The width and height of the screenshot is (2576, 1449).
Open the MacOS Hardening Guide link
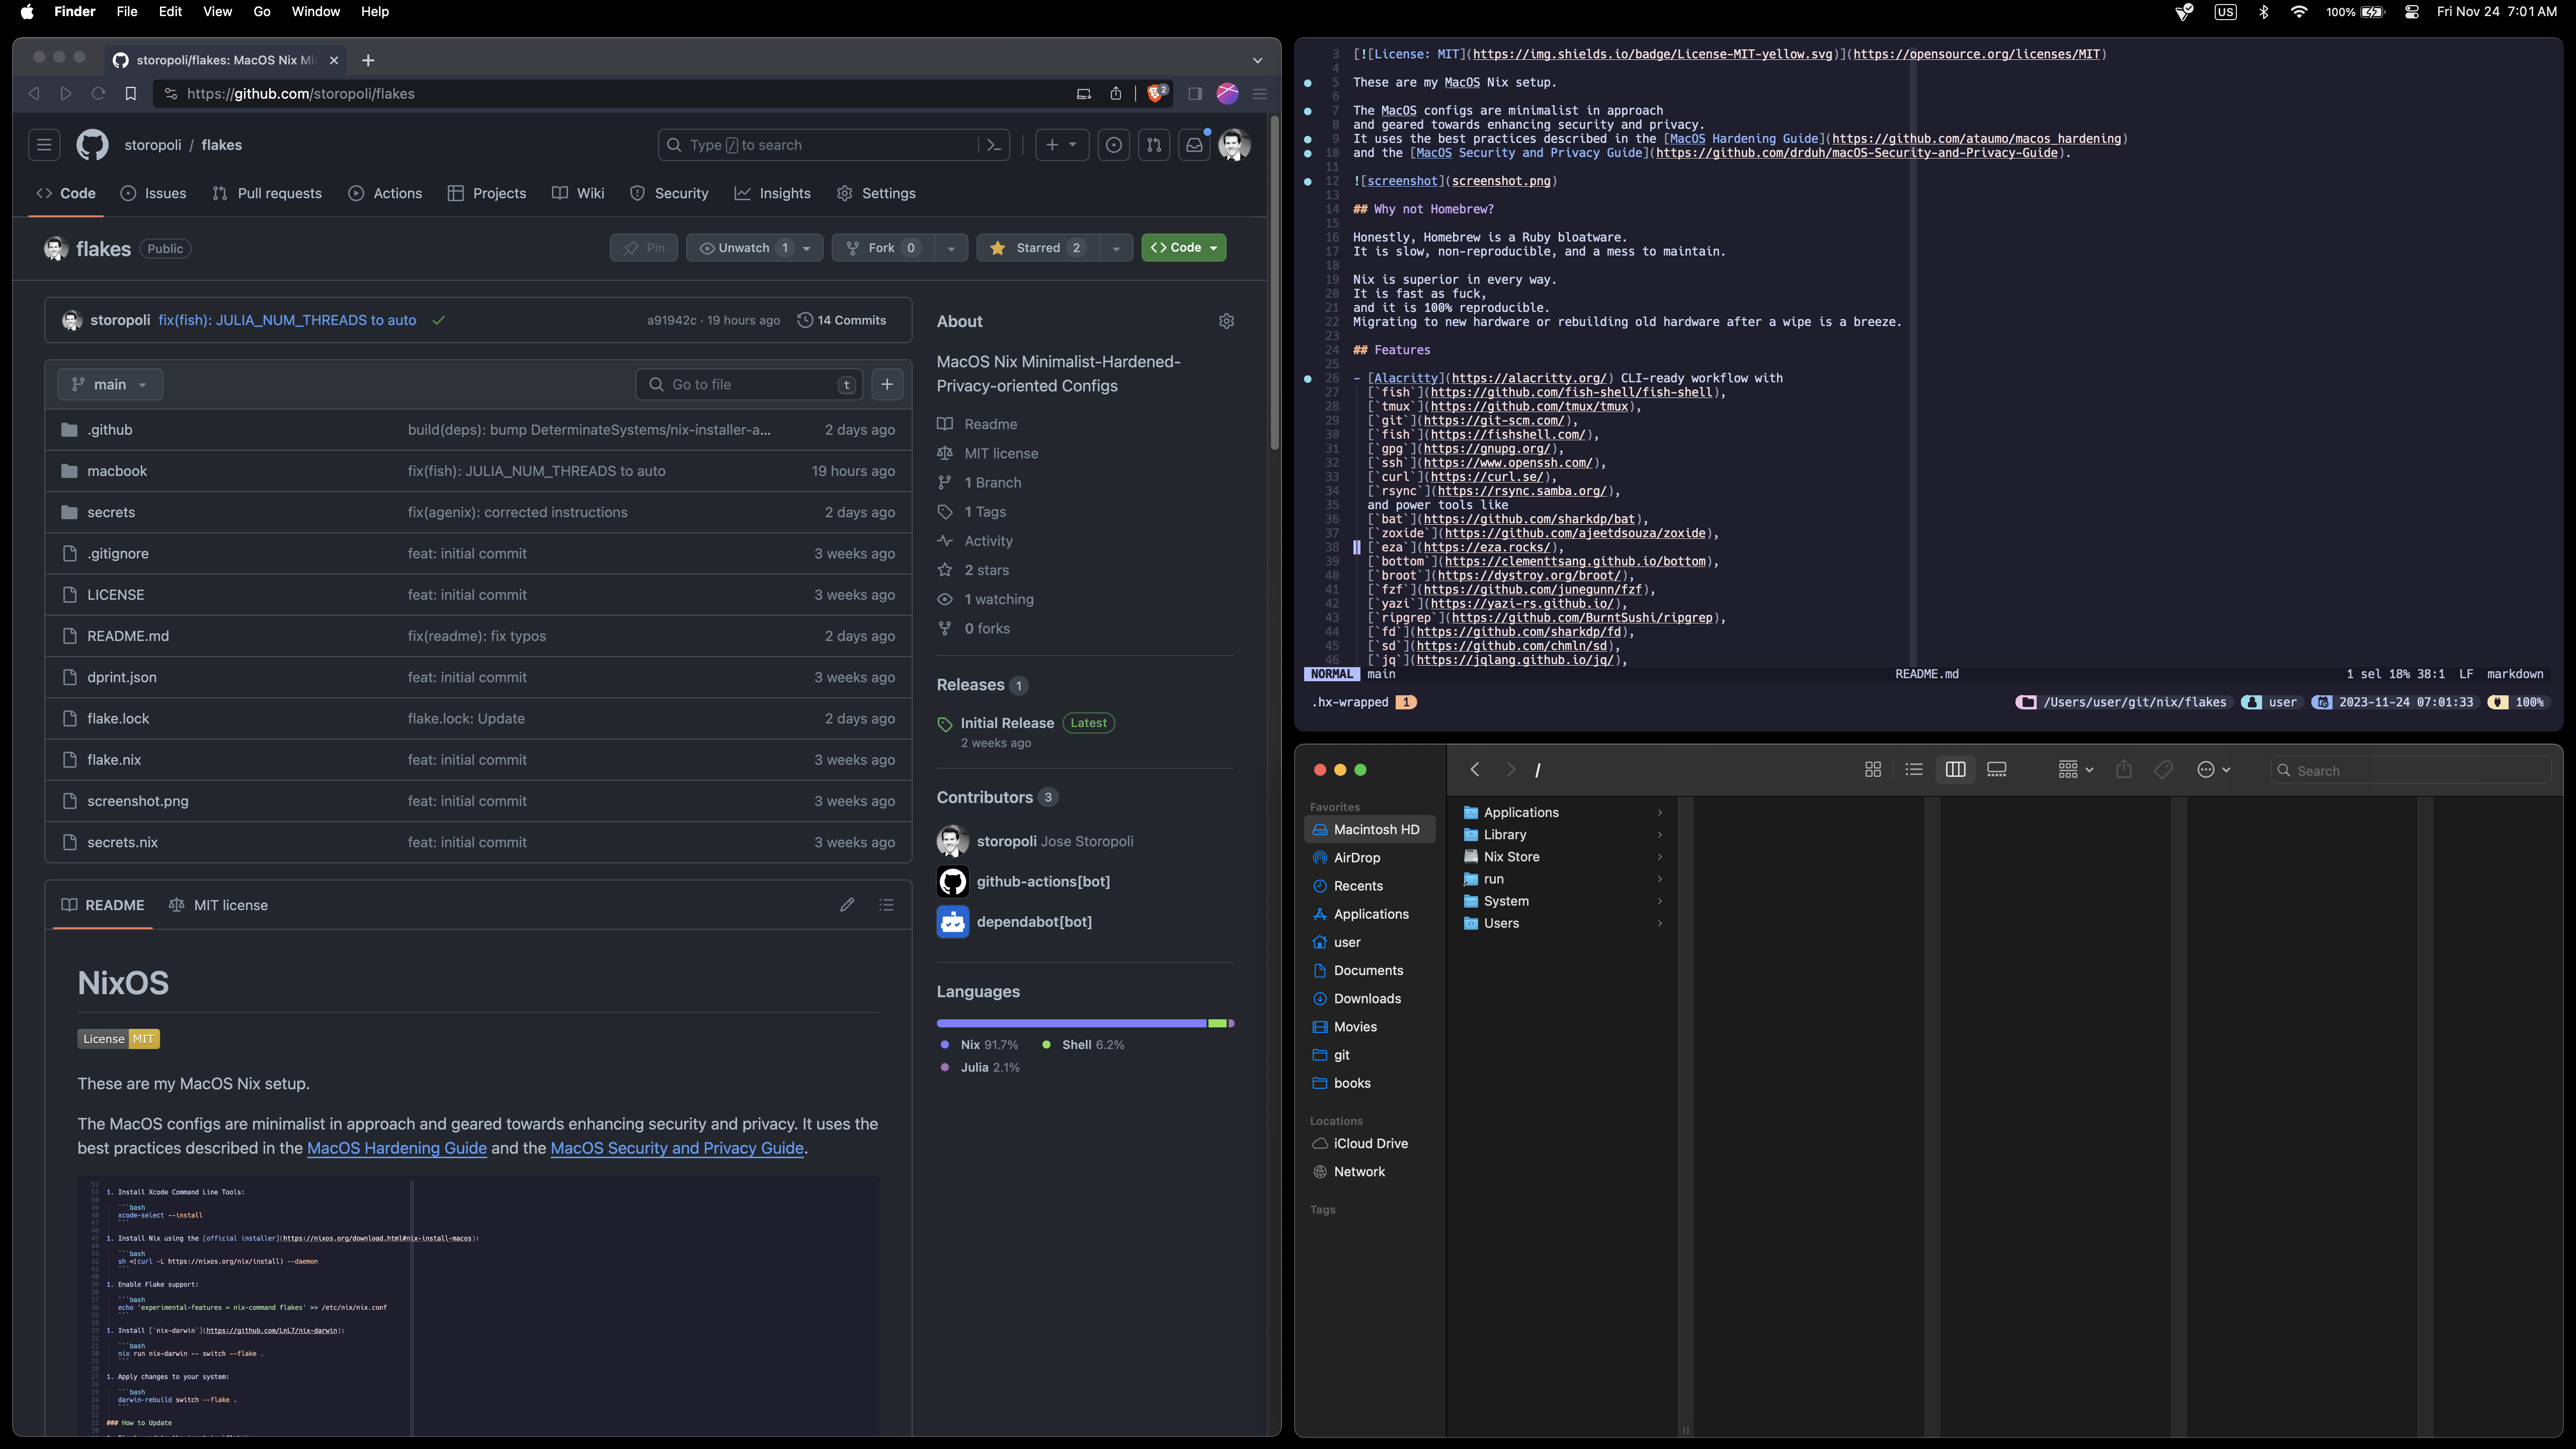click(396, 1148)
